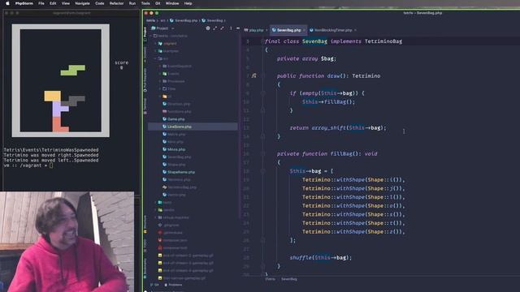
Task: Expand the vagrant folder in project tree
Action: (156, 43)
